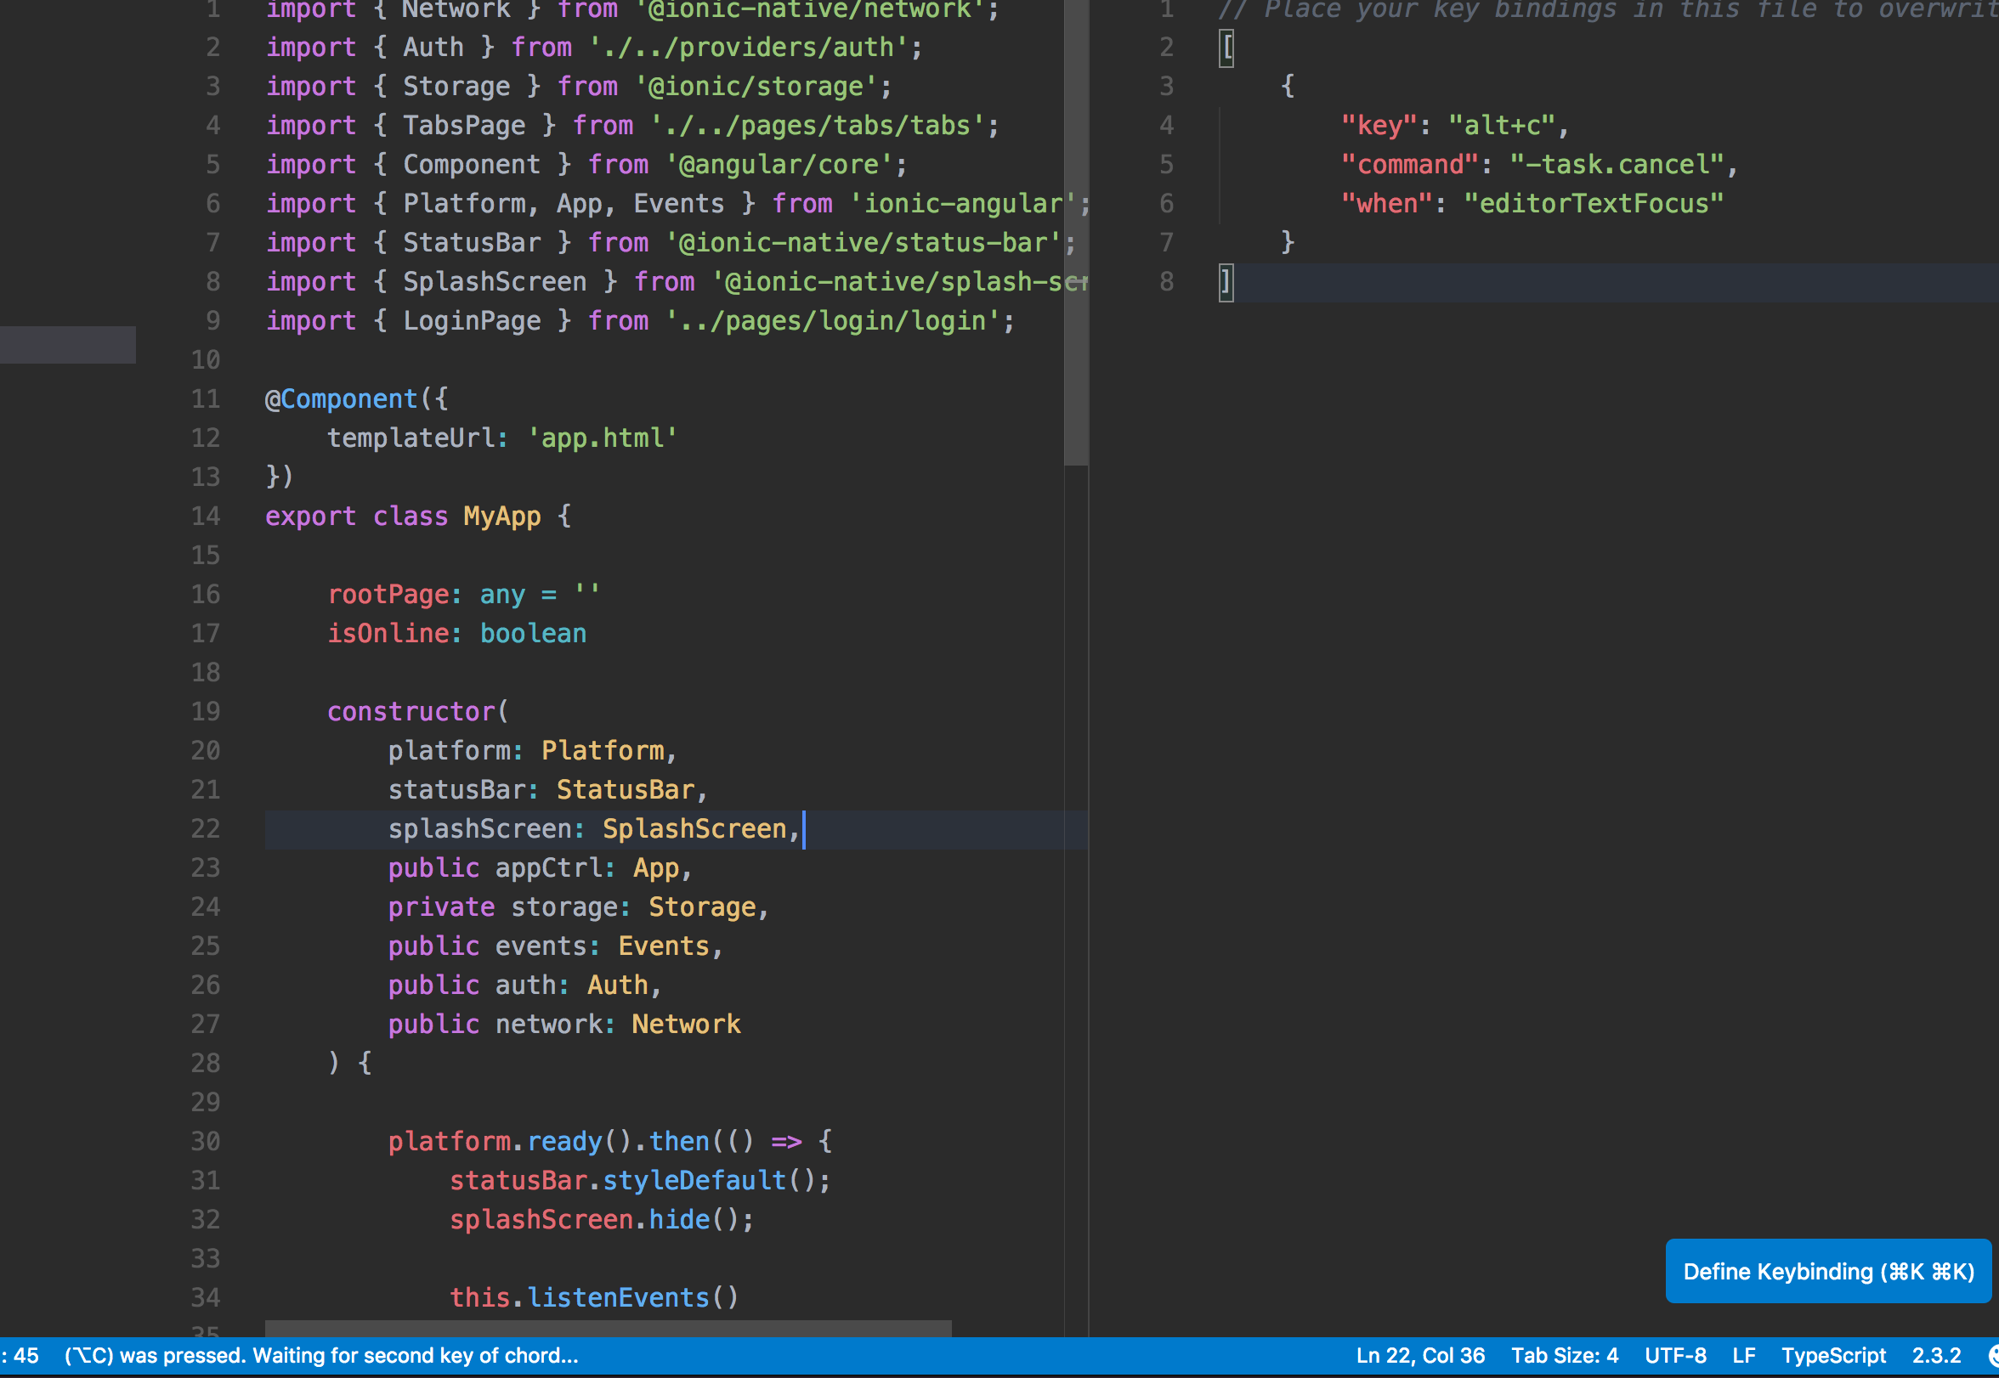Image resolution: width=1999 pixels, height=1378 pixels.
Task: Click the '@angular/core' import string
Action: 779,164
